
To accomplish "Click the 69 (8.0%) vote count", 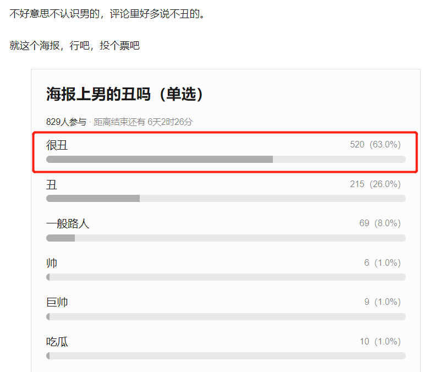I will [x=380, y=223].
